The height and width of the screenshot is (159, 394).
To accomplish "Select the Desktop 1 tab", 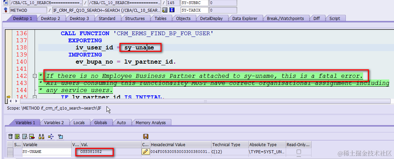I will [23, 18].
